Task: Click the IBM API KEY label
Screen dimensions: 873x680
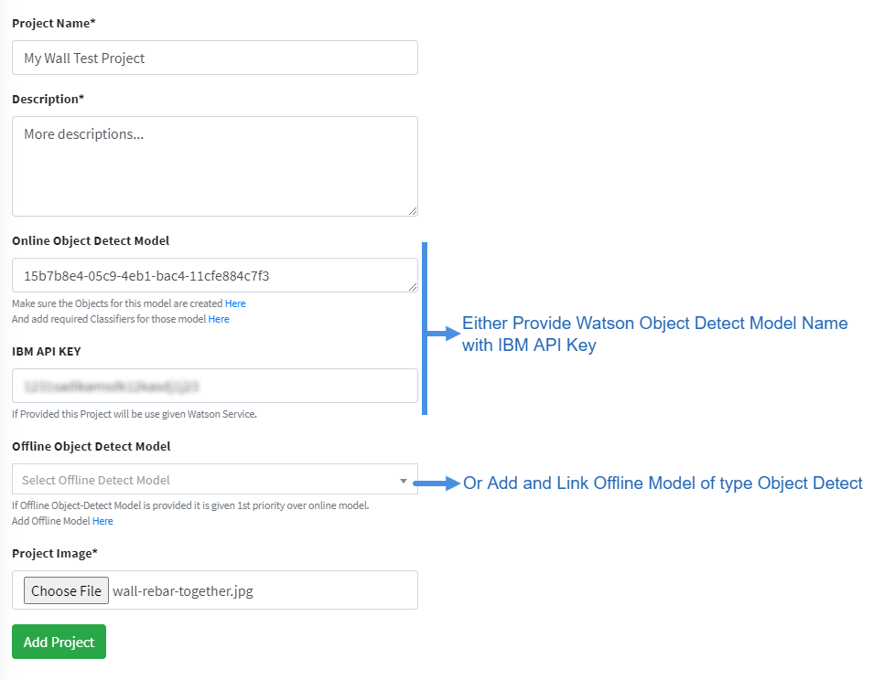Action: point(47,351)
